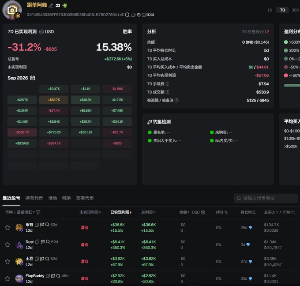Select the -$37.4K calendar day cell
The image size is (300, 286).
pyautogui.click(x=54, y=110)
